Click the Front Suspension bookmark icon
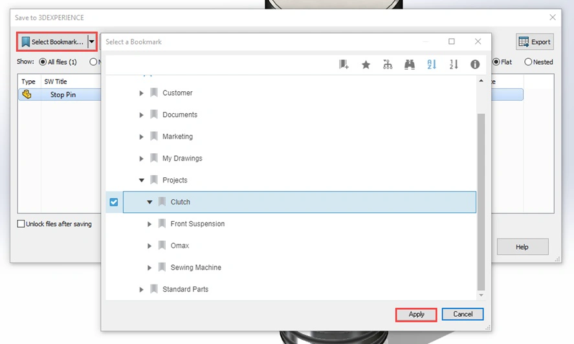Image resolution: width=574 pixels, height=344 pixels. click(x=162, y=224)
